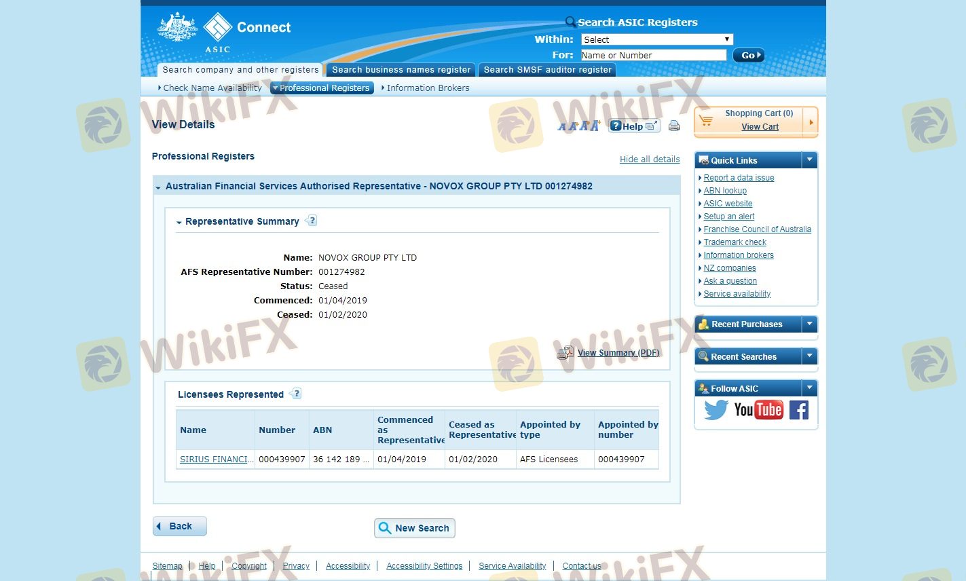966x581 pixels.
Task: Switch to Search SMSF auditor register tab
Action: (x=547, y=70)
